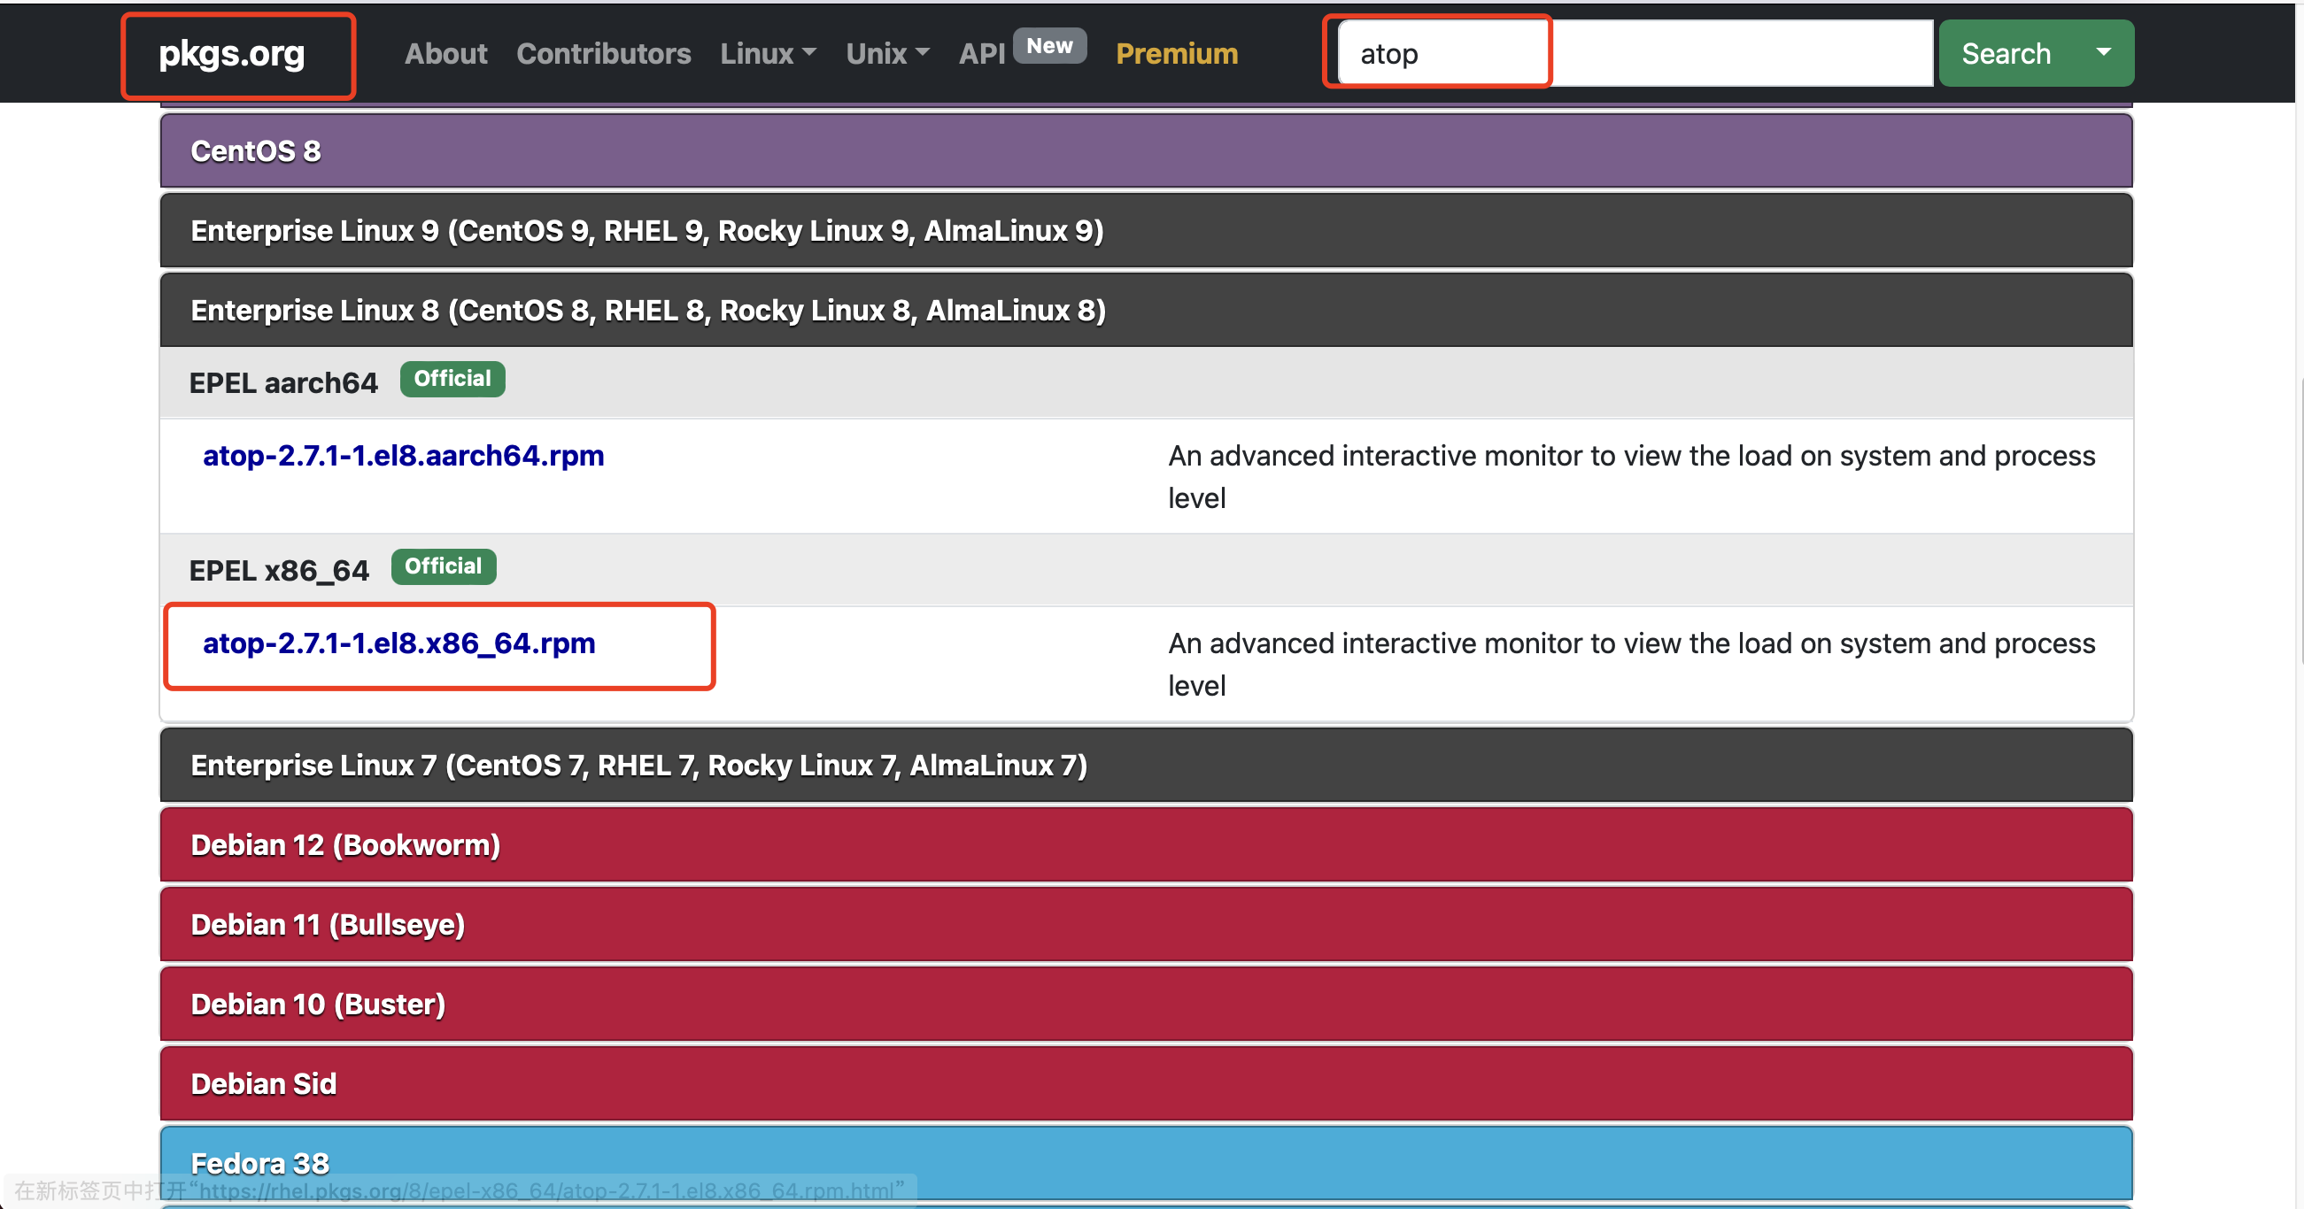2304x1209 pixels.
Task: Expand the Debian 11 (Bullseye) section
Action: click(1146, 925)
